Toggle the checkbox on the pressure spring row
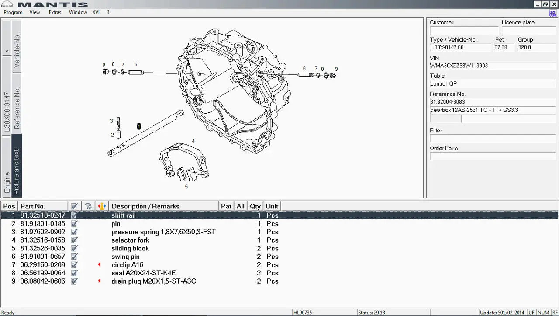The width and height of the screenshot is (559, 316). [x=74, y=232]
